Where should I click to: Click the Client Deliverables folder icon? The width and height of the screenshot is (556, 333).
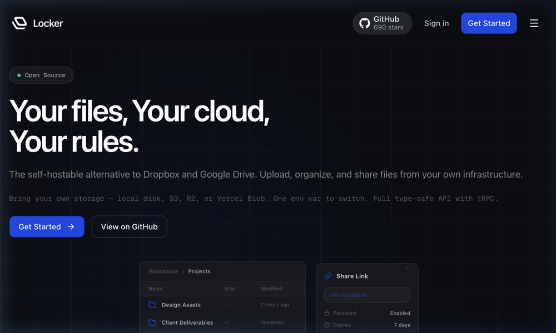[152, 322]
